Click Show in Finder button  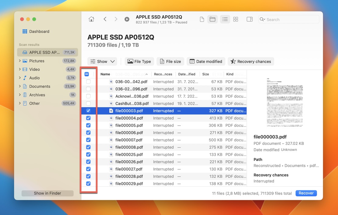tap(48, 193)
